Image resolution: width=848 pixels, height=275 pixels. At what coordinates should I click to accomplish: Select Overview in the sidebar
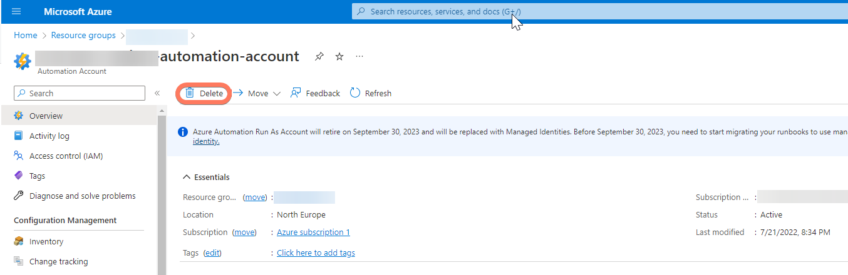click(x=79, y=116)
